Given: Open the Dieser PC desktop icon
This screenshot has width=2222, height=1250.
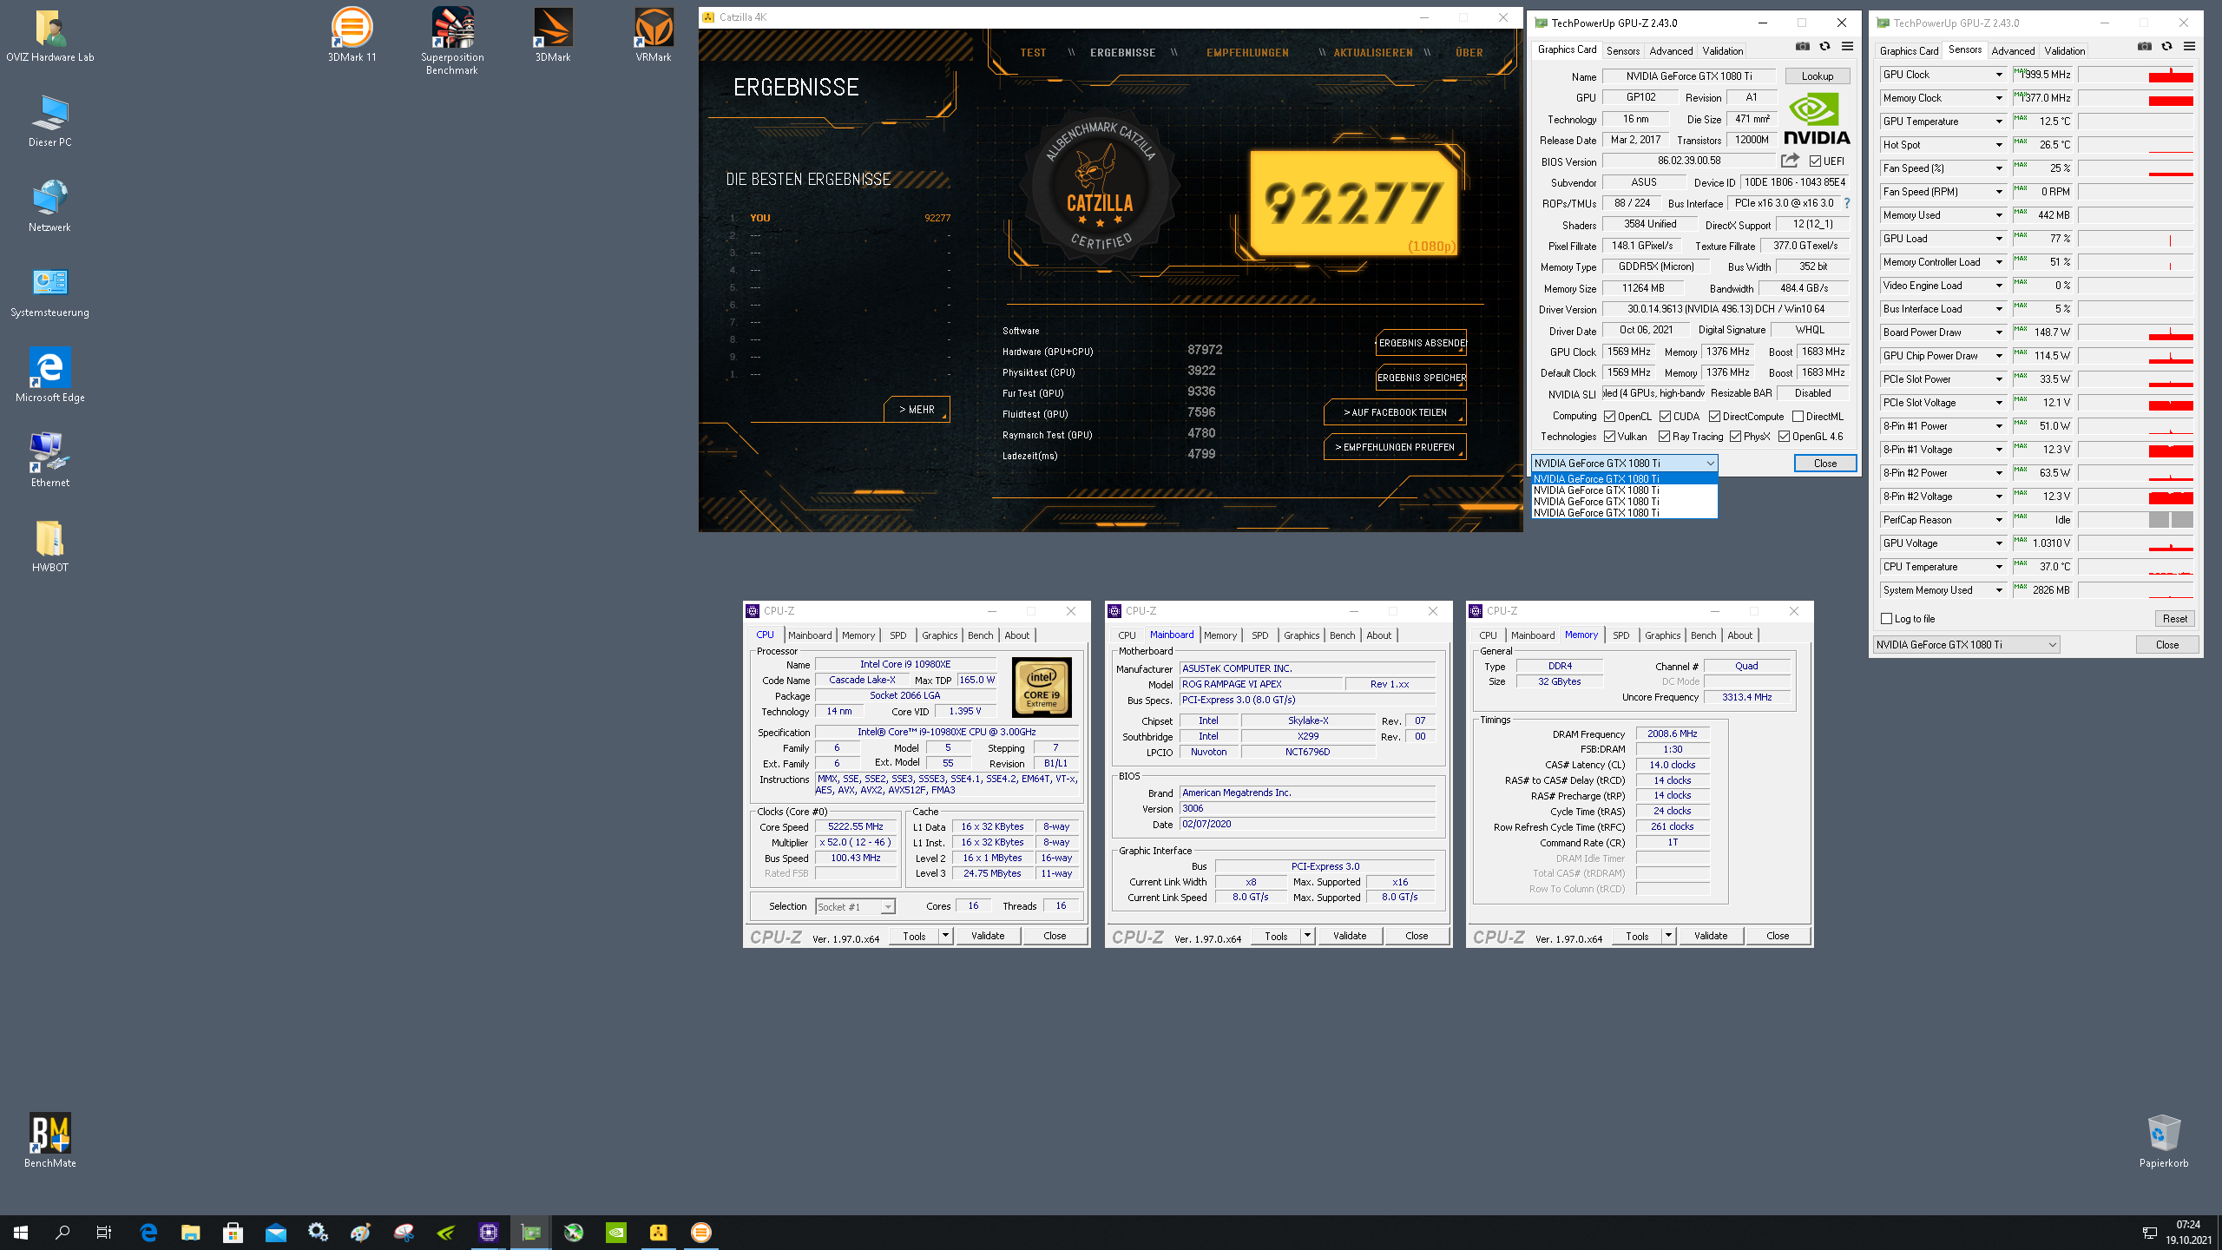Looking at the screenshot, I should point(50,120).
